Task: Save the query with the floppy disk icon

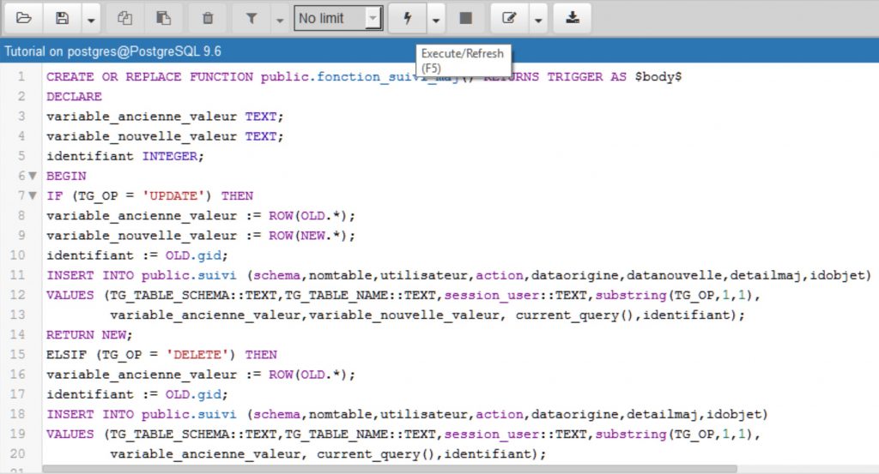Action: click(x=63, y=18)
